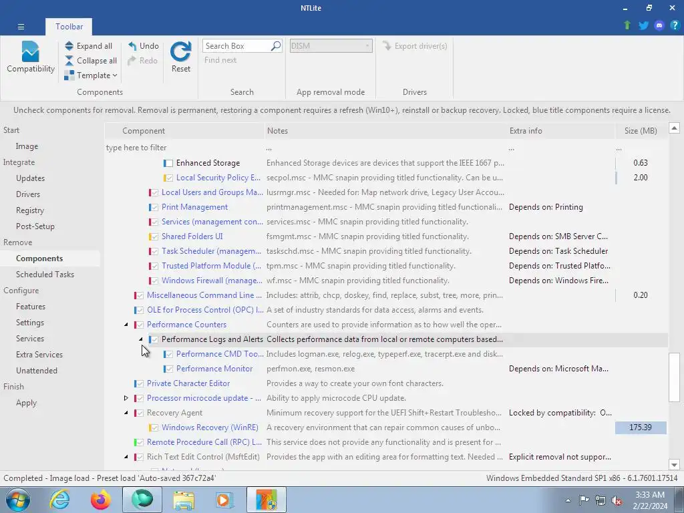Sort by the Component column header
This screenshot has width=684, height=513.
(185, 131)
